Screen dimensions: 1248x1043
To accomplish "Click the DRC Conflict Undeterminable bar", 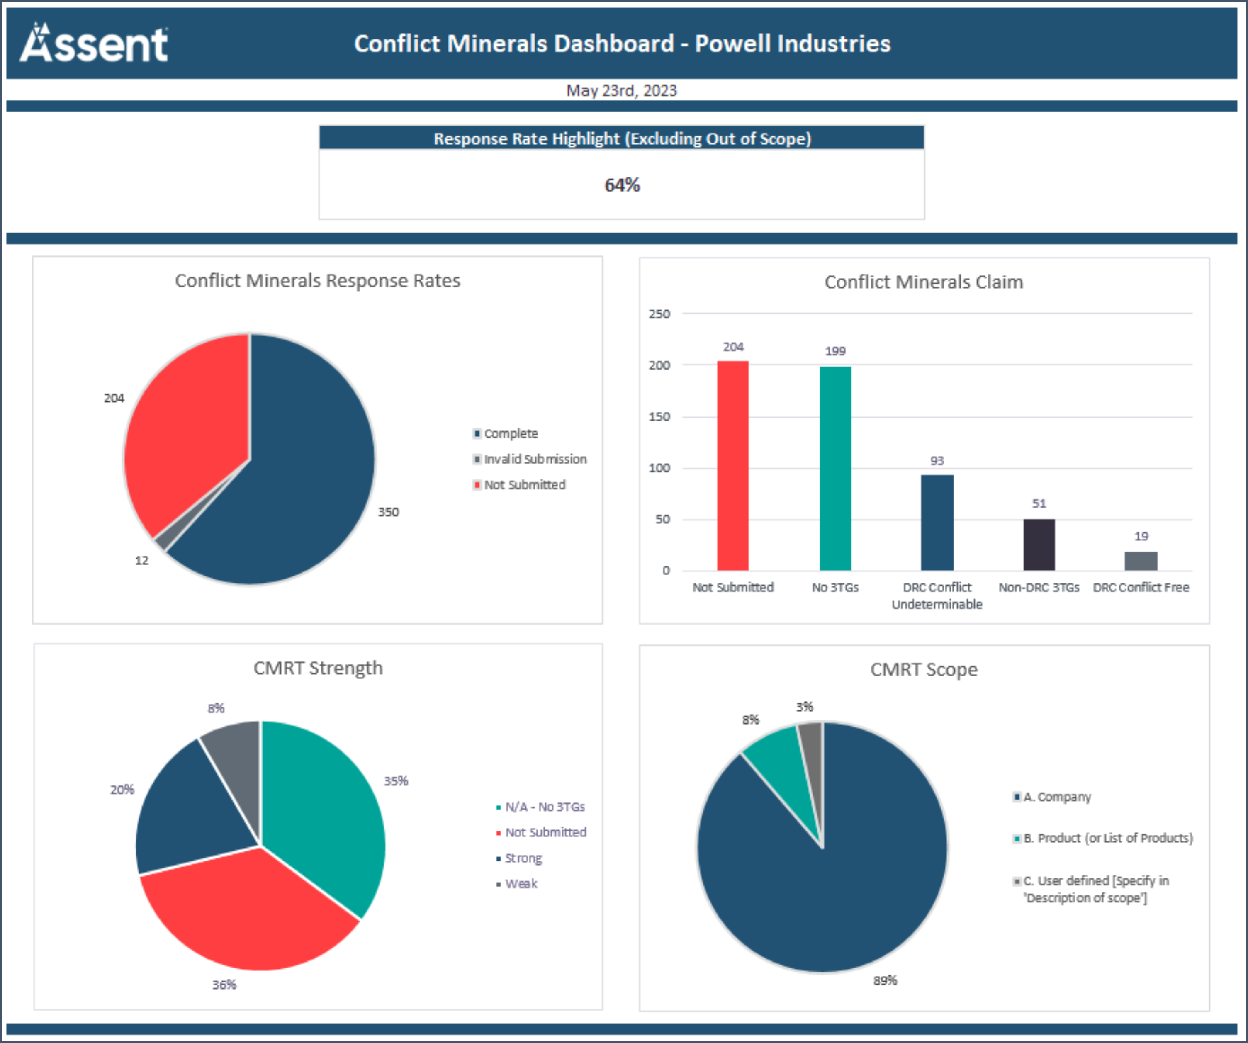I will click(x=937, y=523).
